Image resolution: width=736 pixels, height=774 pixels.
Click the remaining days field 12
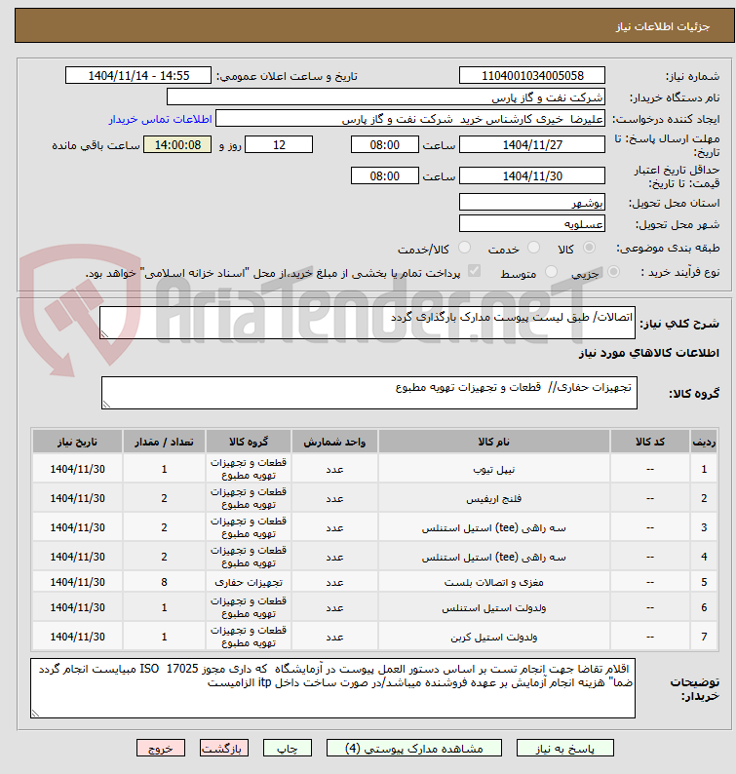(x=279, y=144)
